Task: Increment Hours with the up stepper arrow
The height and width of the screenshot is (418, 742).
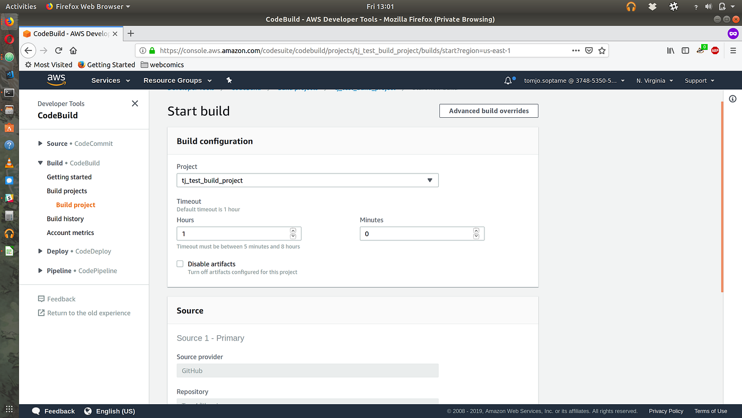Action: (x=293, y=230)
